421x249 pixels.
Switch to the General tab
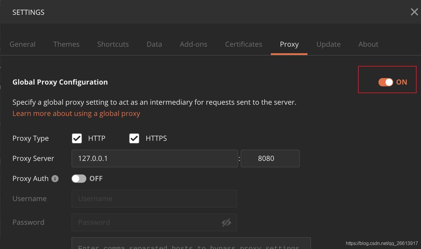click(x=22, y=44)
